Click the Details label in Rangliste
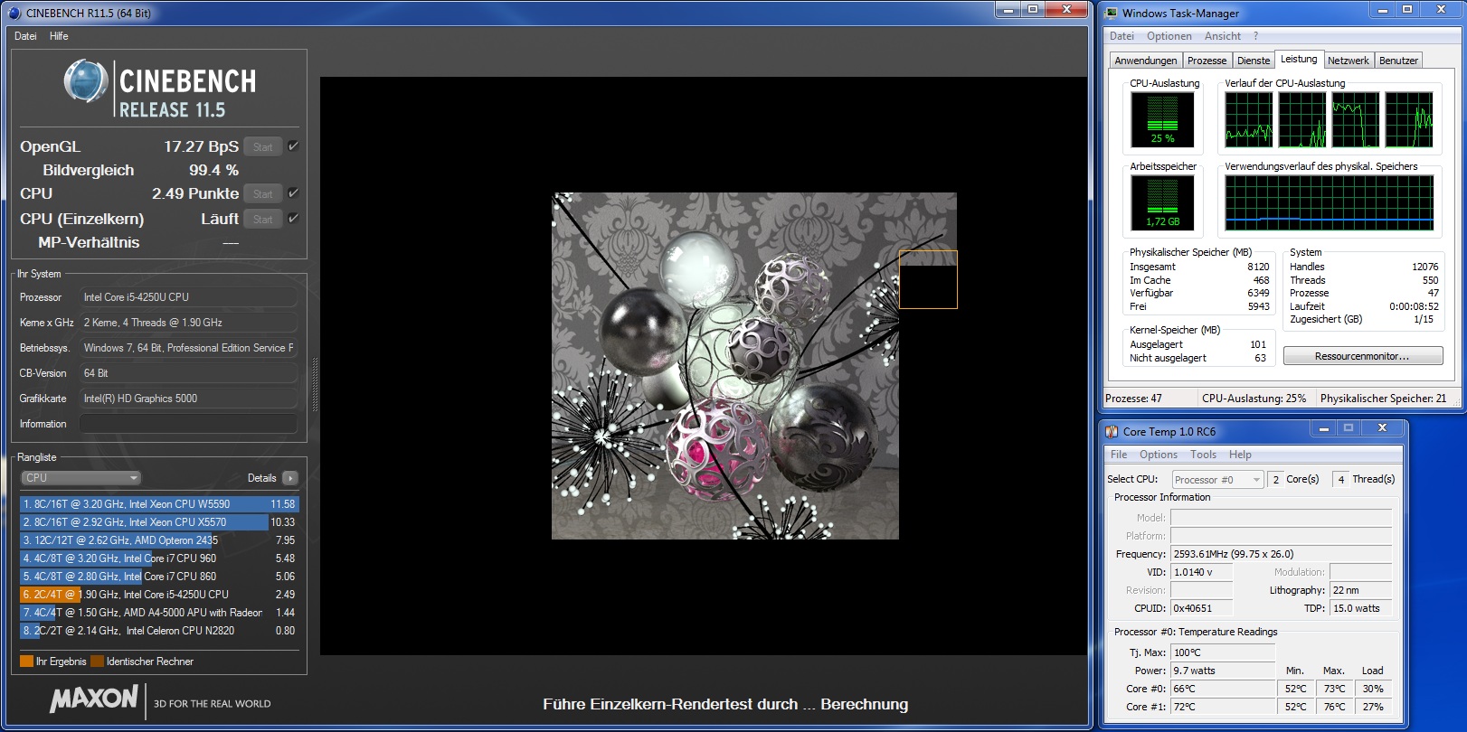1467x732 pixels. tap(262, 478)
